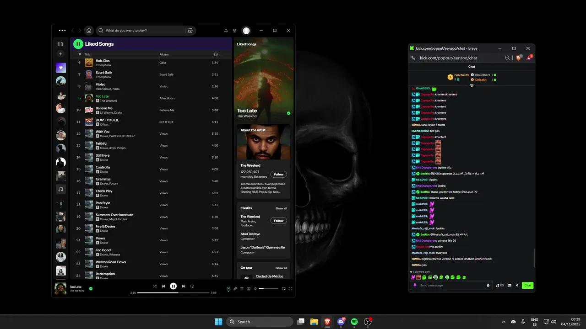Open the Spotify miniplayer icon

click(283, 288)
